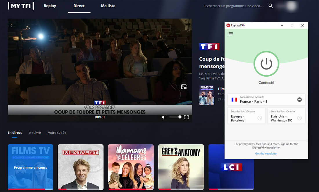This screenshot has height=192, width=319.
Task: Open the ExpressVPN hamburger menu
Action: 231,34
